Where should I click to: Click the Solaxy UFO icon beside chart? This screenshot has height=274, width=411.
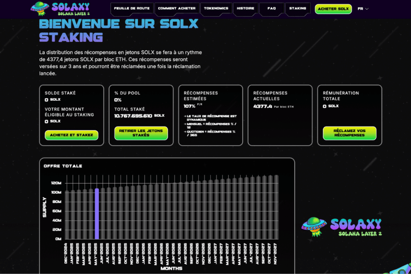pyautogui.click(x=314, y=227)
